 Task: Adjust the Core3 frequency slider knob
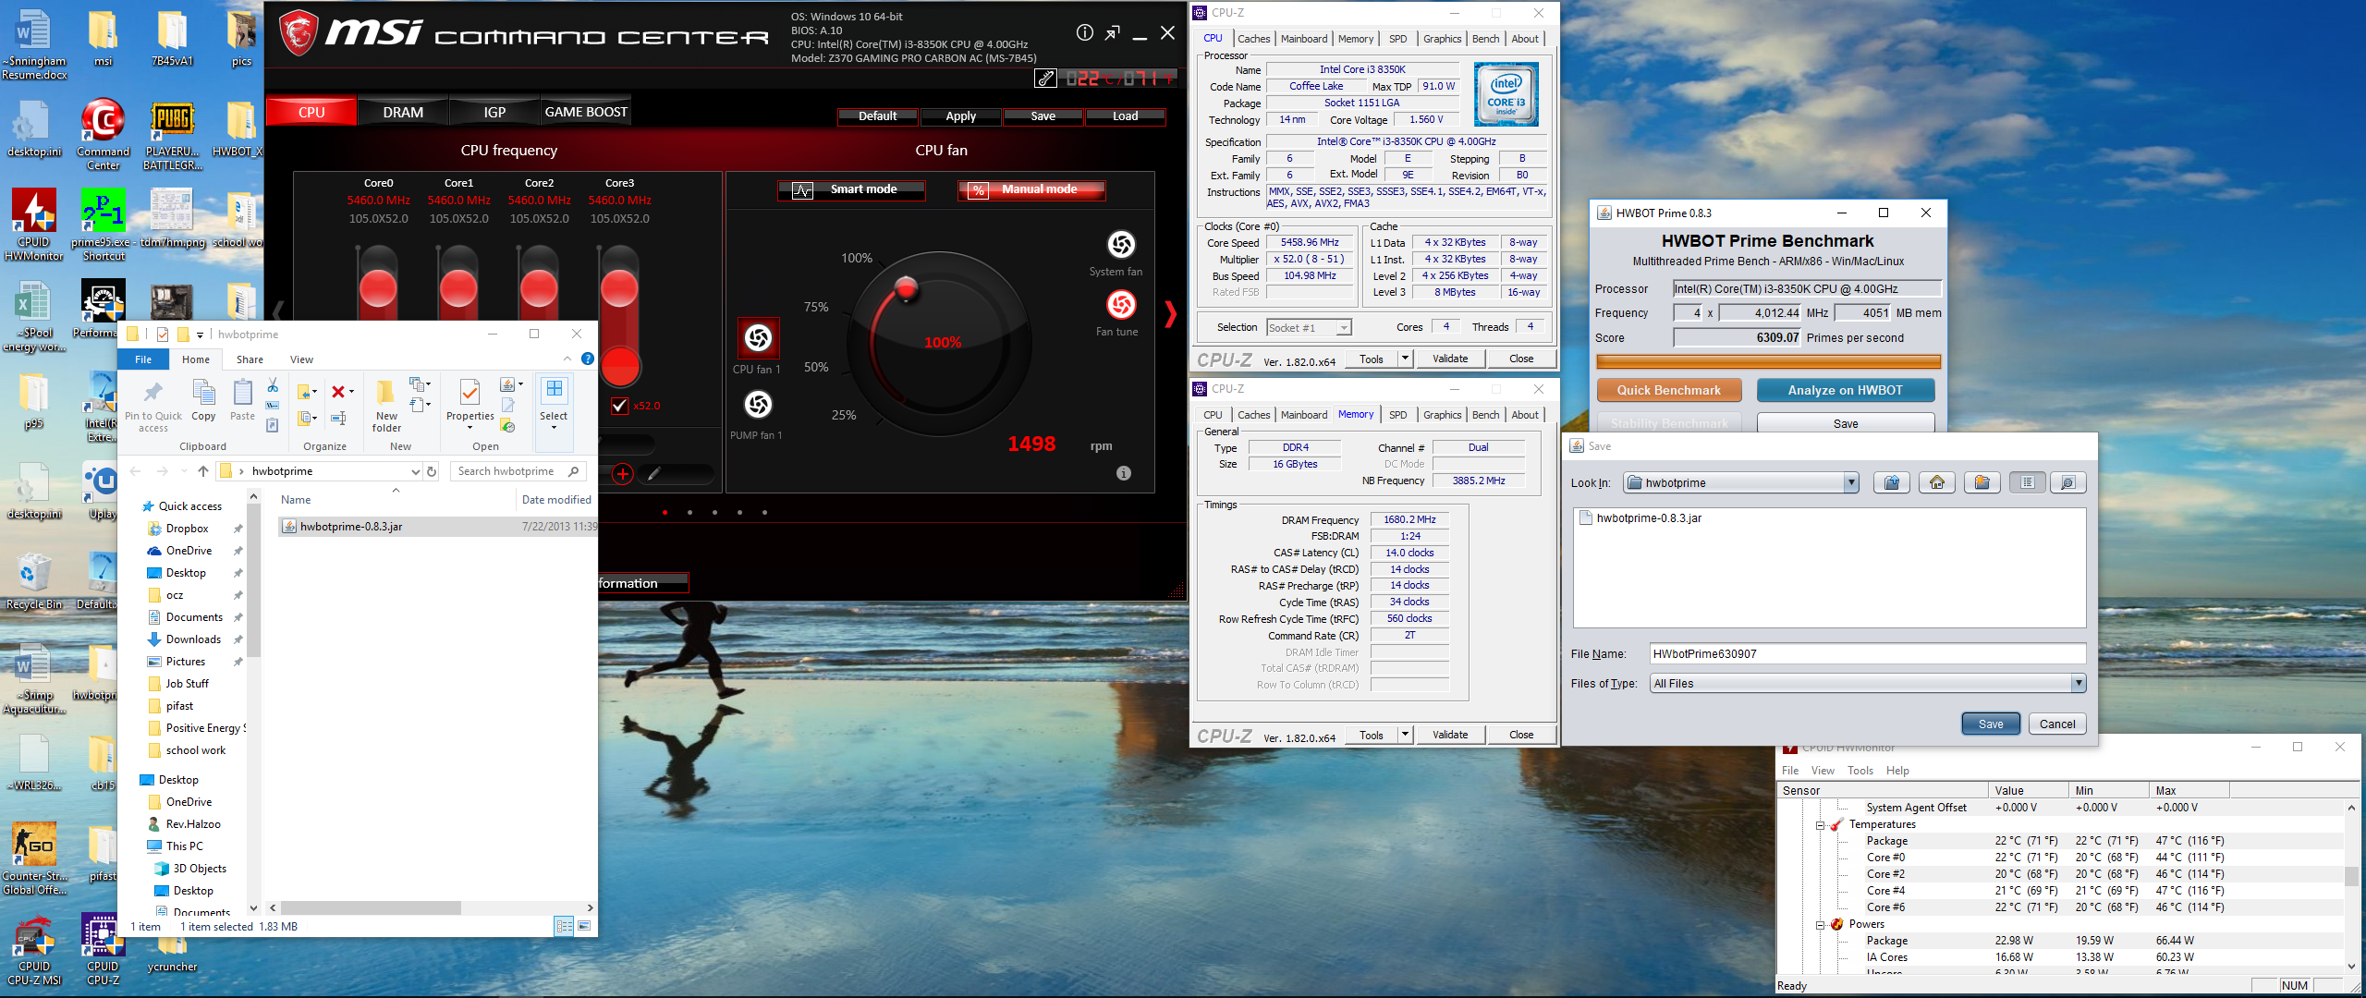pyautogui.click(x=619, y=288)
